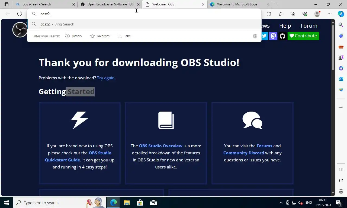The image size is (347, 208).
Task: Click the Windows Start button
Action: tap(7, 203)
